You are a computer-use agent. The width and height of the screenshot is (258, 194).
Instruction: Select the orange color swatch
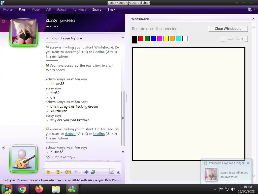172,39
